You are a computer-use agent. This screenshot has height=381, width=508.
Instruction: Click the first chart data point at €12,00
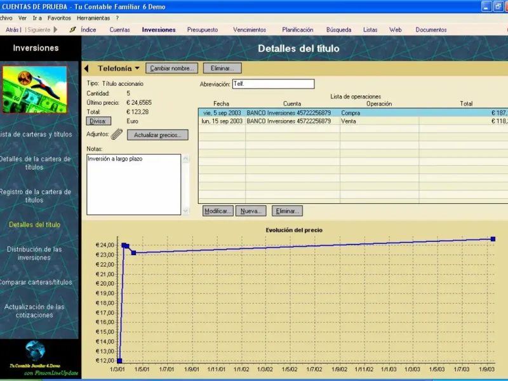[x=119, y=361]
